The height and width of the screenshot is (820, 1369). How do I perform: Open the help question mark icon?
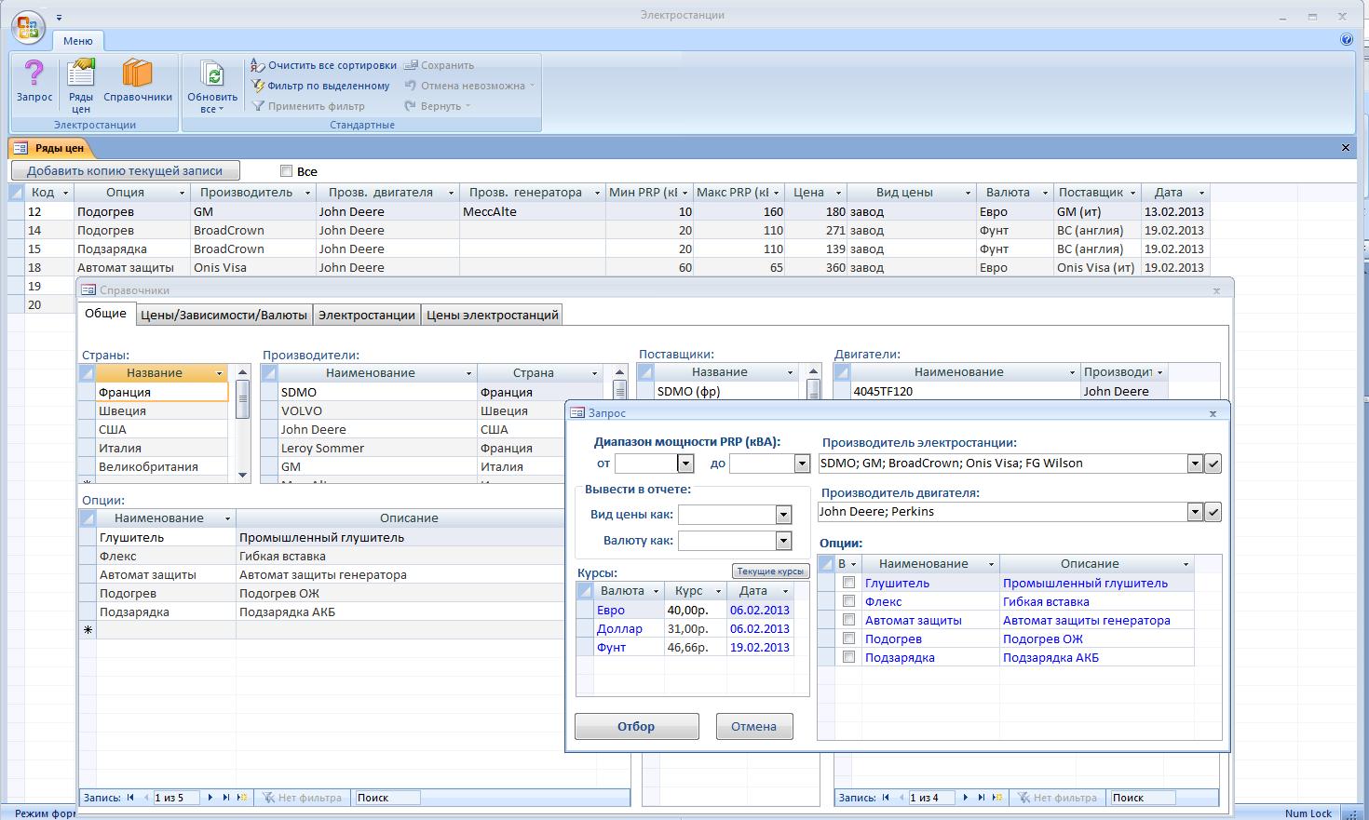pos(1346,40)
